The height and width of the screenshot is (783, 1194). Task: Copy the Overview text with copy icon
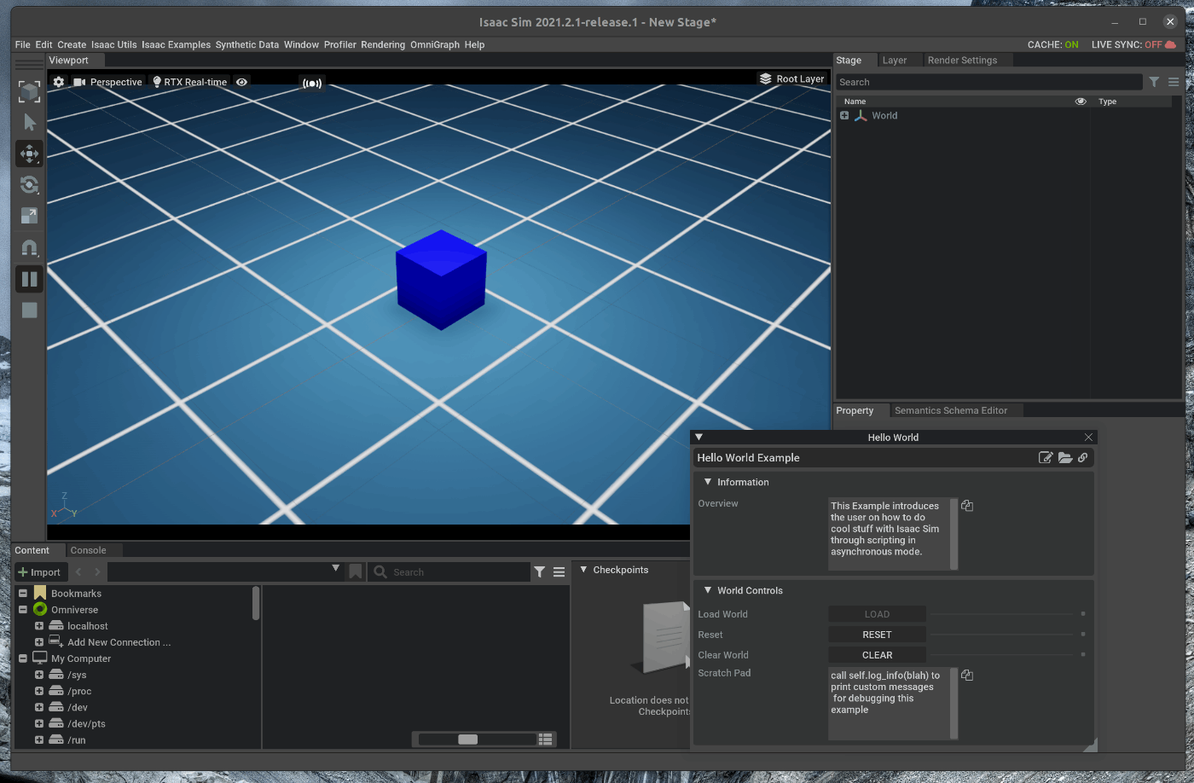point(967,506)
